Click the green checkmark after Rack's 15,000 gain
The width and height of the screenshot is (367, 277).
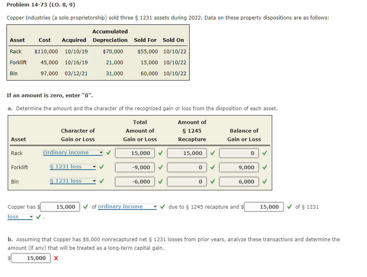coord(160,153)
